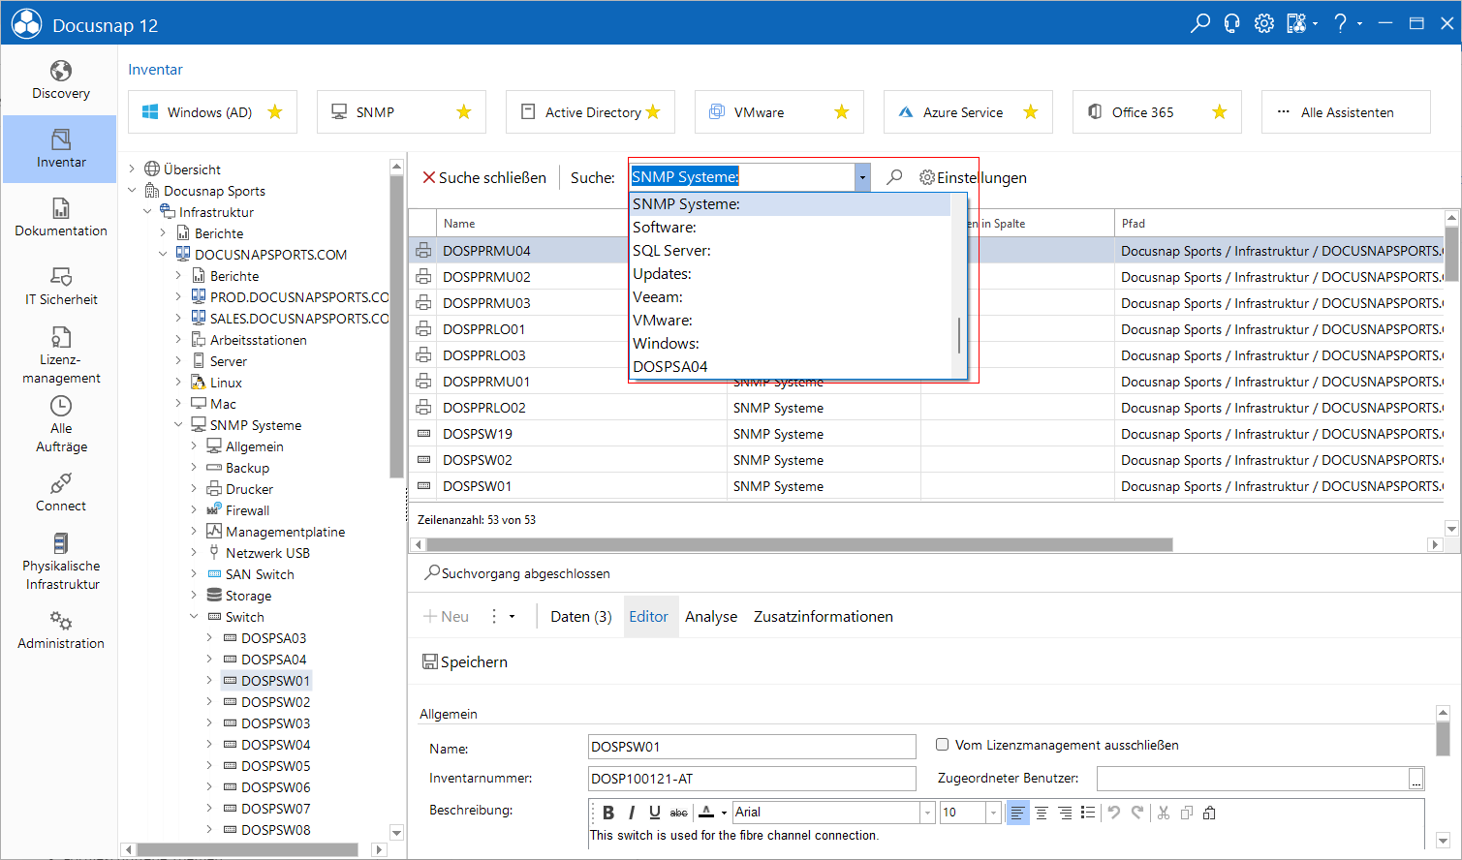
Task: Tick Vom Lizenzmanagement ausschließen checkbox
Action: [942, 745]
